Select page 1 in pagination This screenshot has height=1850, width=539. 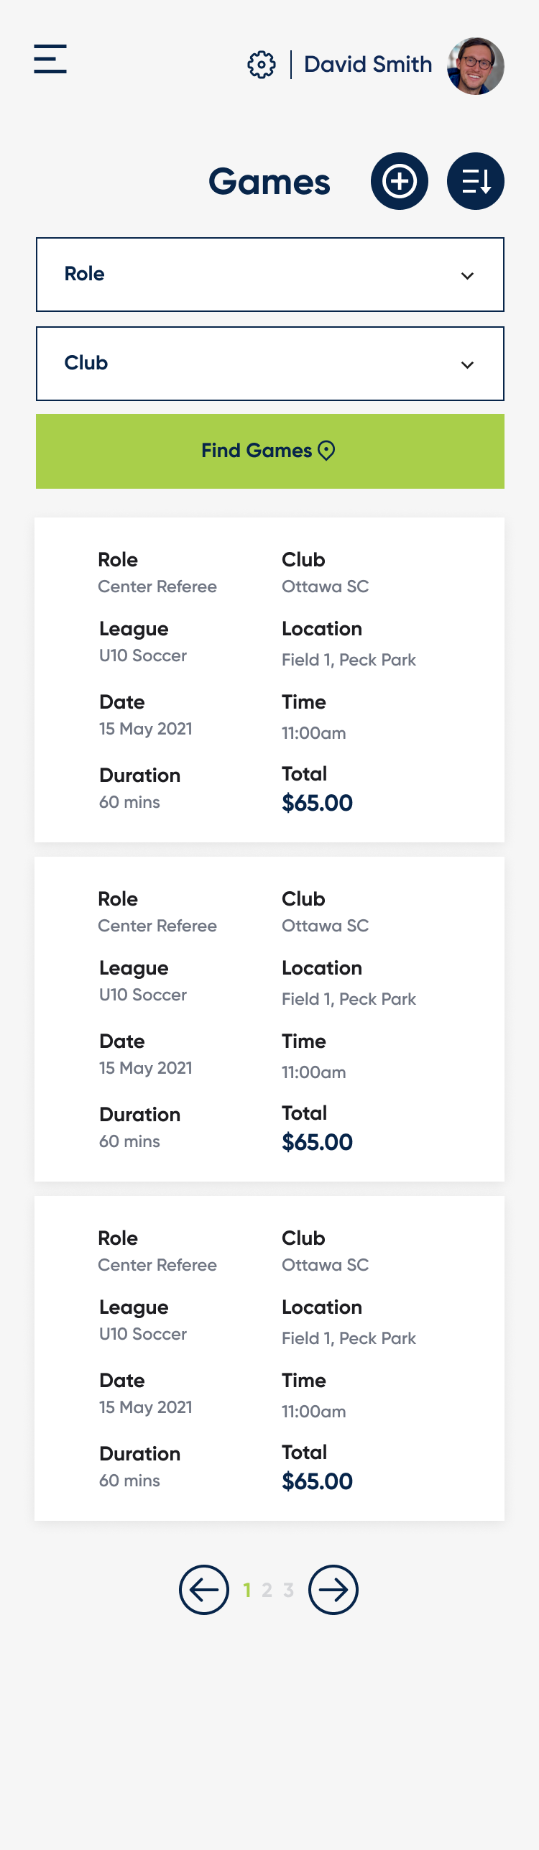(247, 1591)
